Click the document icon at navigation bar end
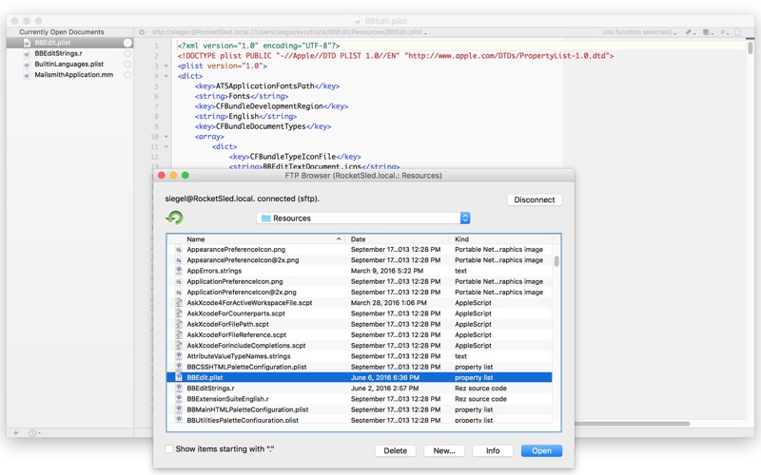 point(738,32)
